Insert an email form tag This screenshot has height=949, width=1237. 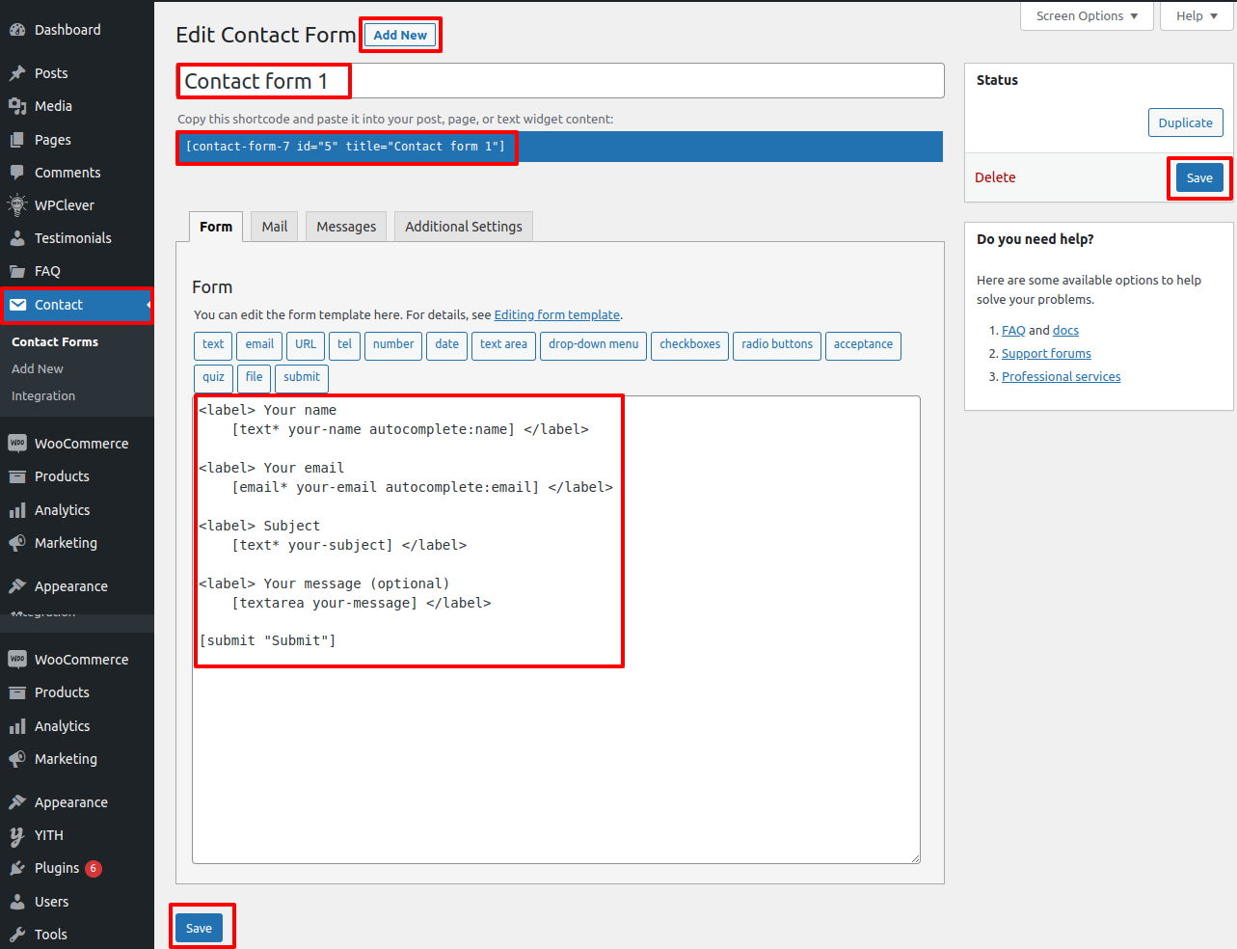click(x=259, y=345)
